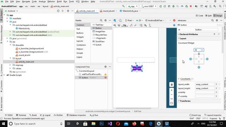This screenshot has width=226, height=127.
Task: Toggle autoconnect magnet icon
Action: pos(119,25)
